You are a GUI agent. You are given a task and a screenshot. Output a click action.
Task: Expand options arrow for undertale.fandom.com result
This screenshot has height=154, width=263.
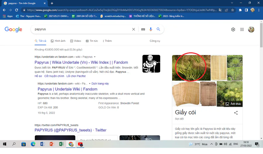coord(90,84)
